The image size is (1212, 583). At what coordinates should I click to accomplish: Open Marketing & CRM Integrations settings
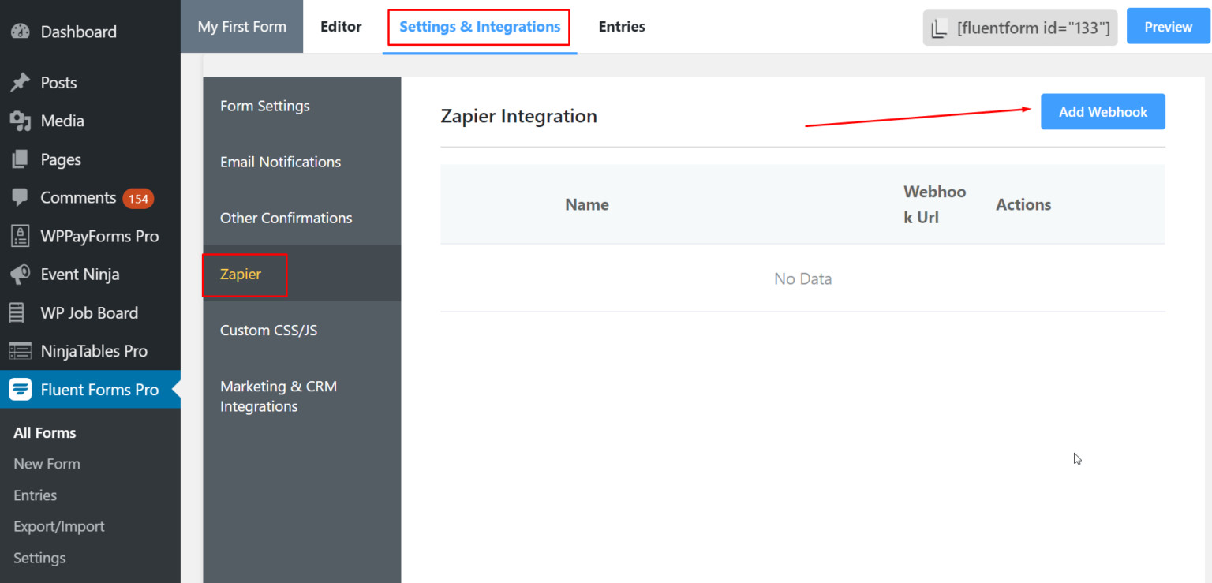point(279,396)
